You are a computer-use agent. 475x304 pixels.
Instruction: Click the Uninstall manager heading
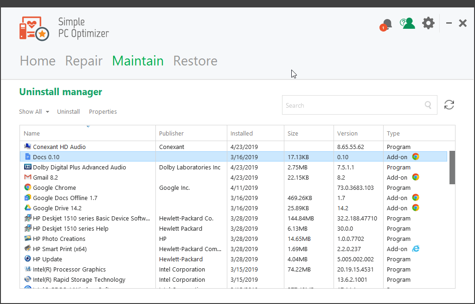pyautogui.click(x=61, y=91)
